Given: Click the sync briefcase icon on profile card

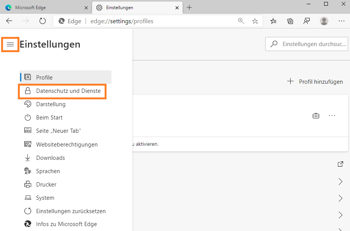Looking at the screenshot, I should pyautogui.click(x=316, y=115).
